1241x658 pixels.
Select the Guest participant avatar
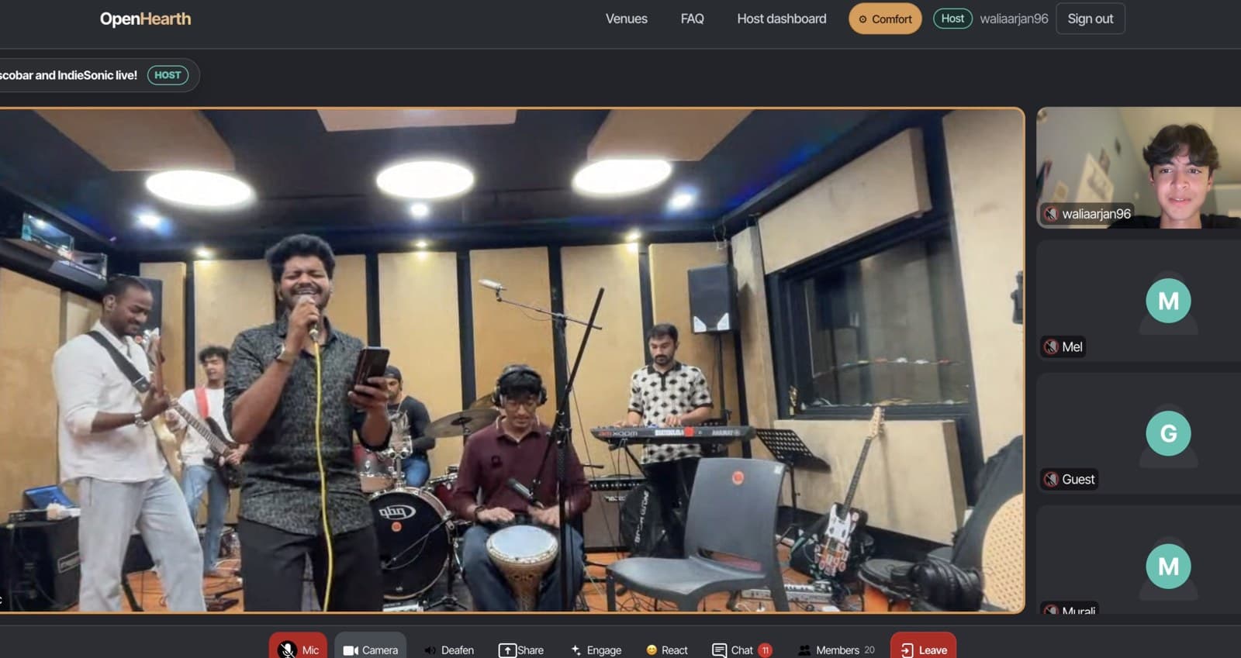click(x=1168, y=433)
